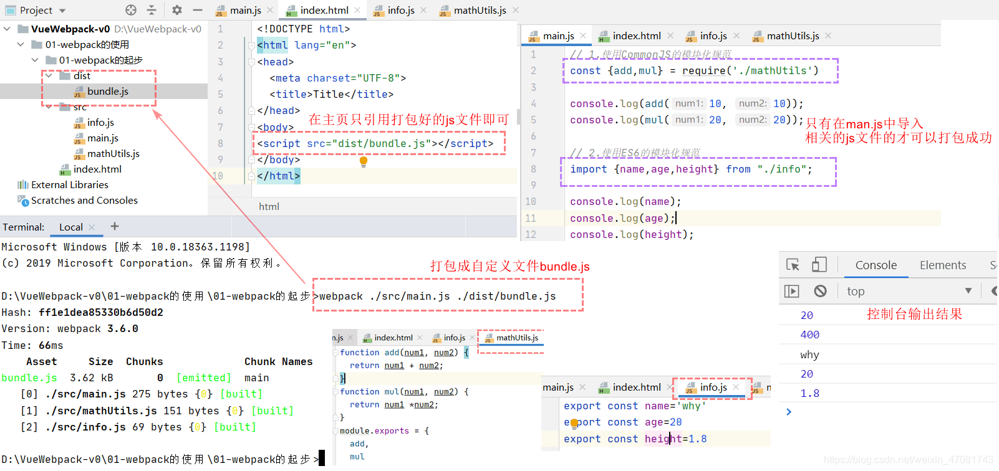Select the Local terminal tab
999x471 pixels.
pyautogui.click(x=71, y=227)
